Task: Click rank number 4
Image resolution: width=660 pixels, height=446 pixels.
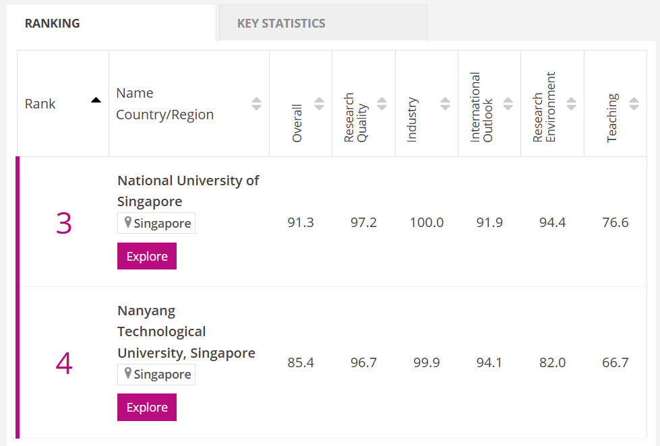Action: coord(64,362)
